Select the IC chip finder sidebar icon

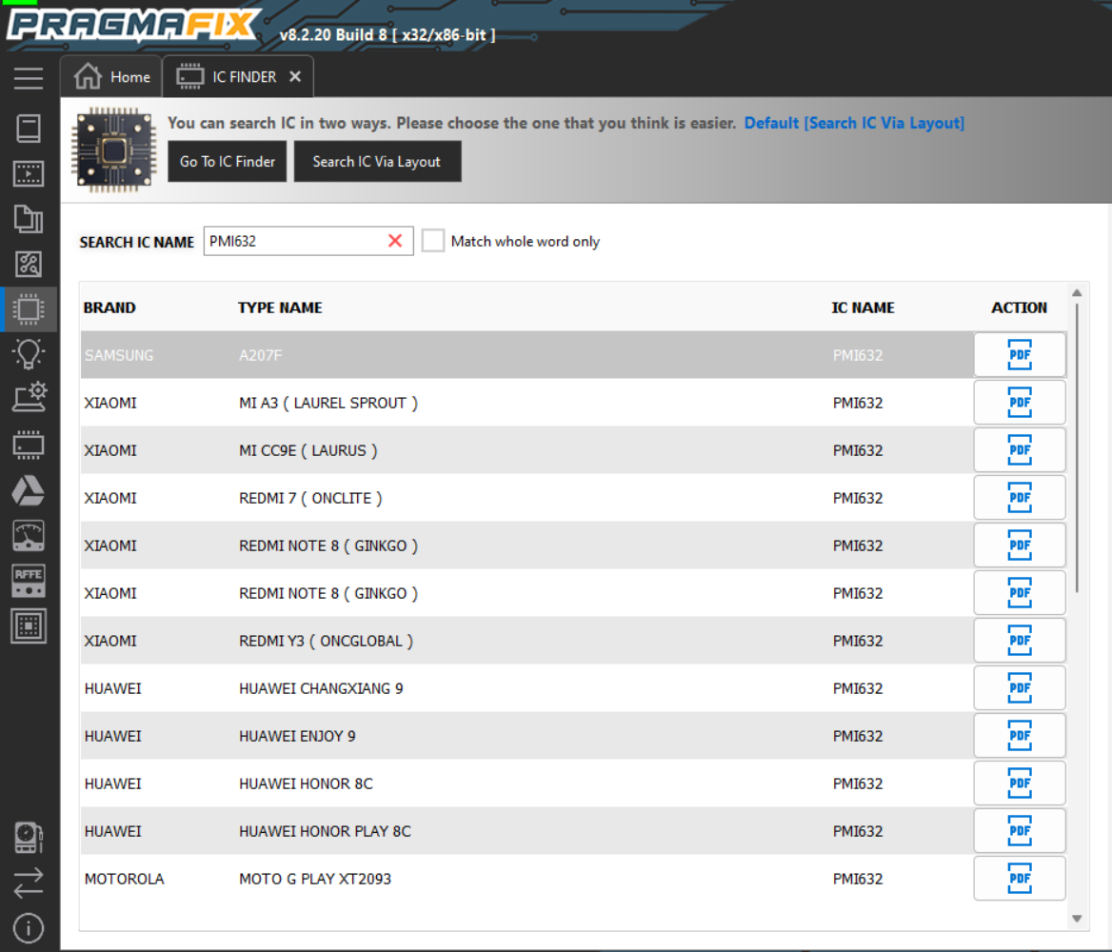point(29,309)
